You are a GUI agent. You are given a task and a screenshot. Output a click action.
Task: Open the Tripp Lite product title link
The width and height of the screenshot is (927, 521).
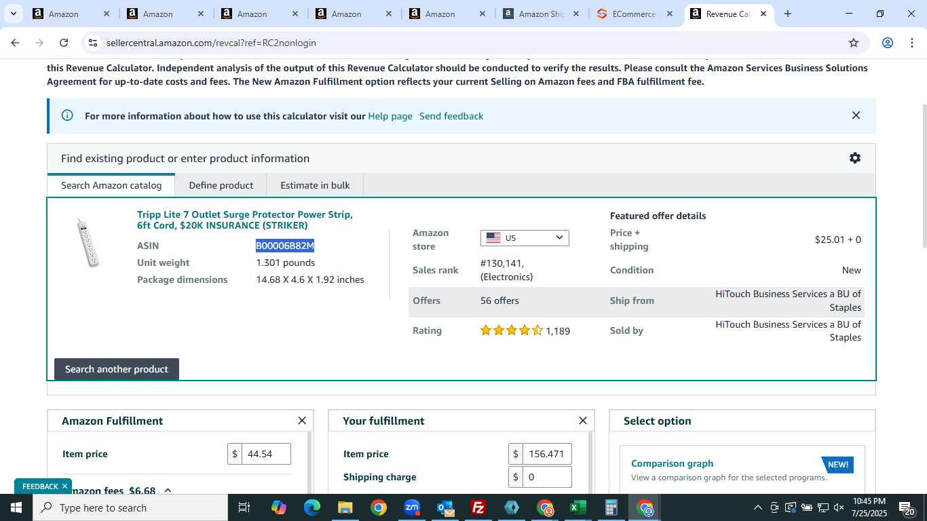point(244,220)
